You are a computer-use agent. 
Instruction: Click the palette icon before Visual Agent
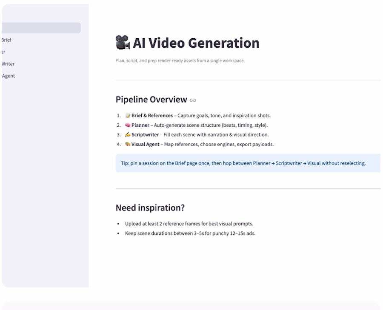128,145
